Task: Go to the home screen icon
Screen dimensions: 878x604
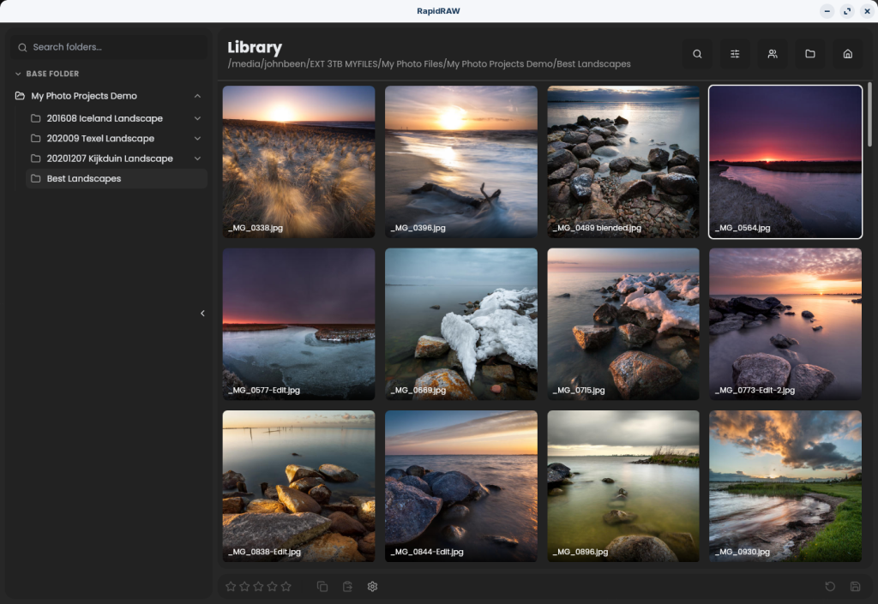Action: click(x=848, y=54)
